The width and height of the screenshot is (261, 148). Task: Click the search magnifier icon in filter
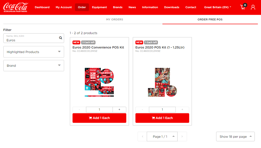(61, 38)
